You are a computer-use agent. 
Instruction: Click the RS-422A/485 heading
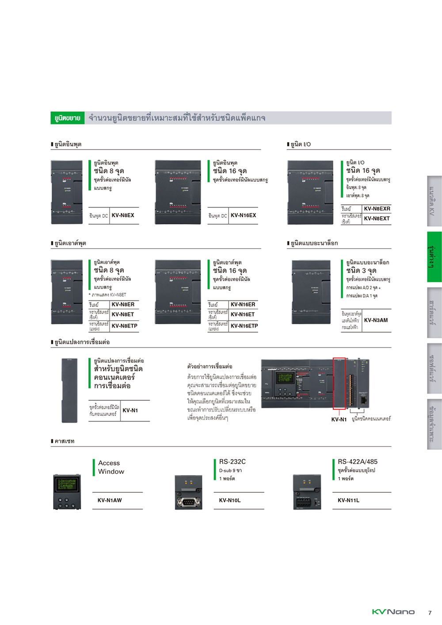coord(358,462)
